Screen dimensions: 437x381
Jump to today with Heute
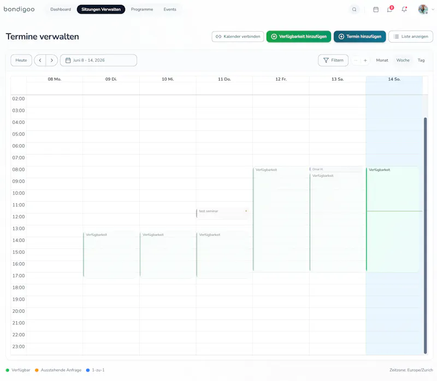click(x=21, y=60)
